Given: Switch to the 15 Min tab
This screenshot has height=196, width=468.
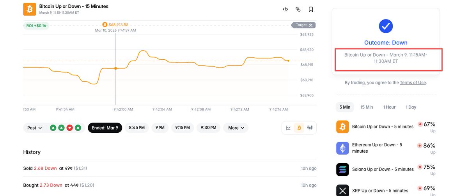Looking at the screenshot, I should click(x=367, y=107).
